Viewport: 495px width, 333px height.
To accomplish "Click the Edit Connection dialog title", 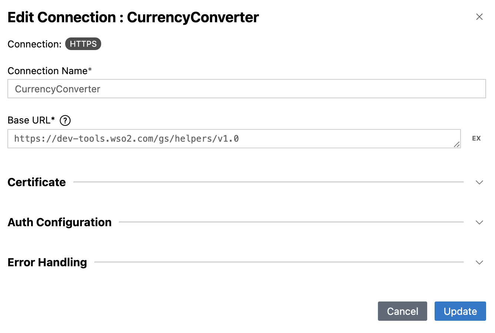I will point(133,17).
